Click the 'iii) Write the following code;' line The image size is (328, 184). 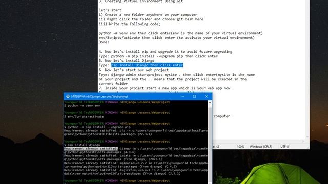tap(130, 24)
